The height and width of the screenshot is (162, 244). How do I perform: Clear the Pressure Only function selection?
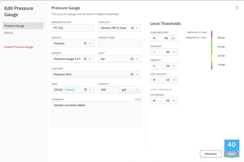pos(132,74)
